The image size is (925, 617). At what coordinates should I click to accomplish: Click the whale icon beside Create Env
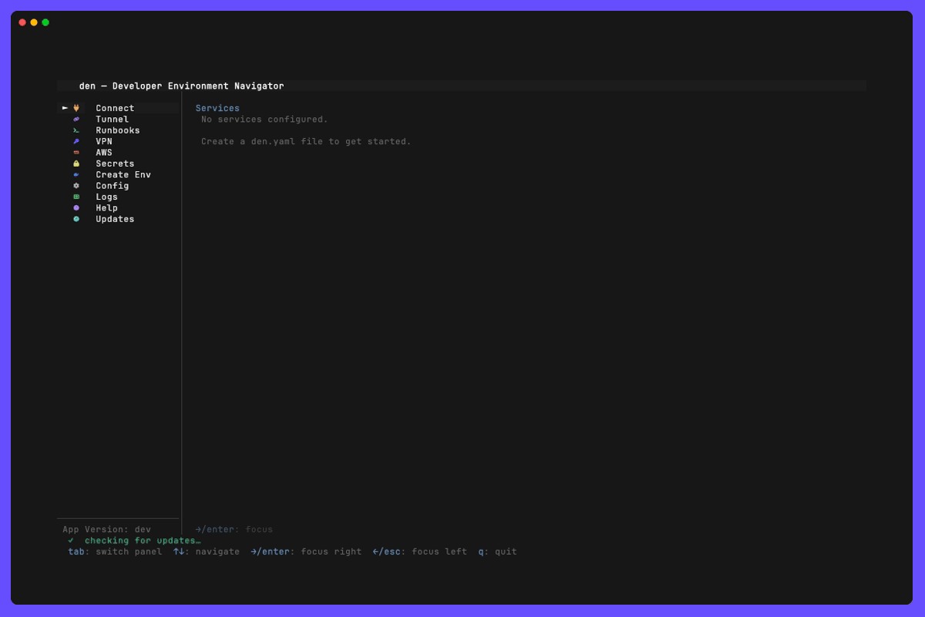76,175
